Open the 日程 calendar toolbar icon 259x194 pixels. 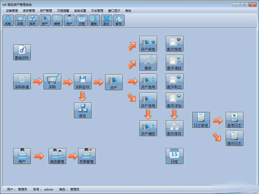click(82, 20)
